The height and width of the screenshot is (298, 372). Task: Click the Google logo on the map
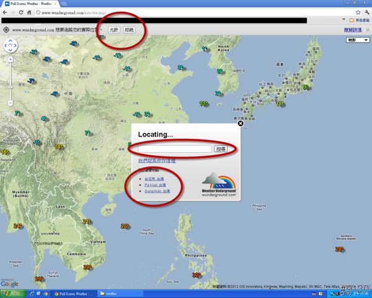pyautogui.click(x=9, y=284)
